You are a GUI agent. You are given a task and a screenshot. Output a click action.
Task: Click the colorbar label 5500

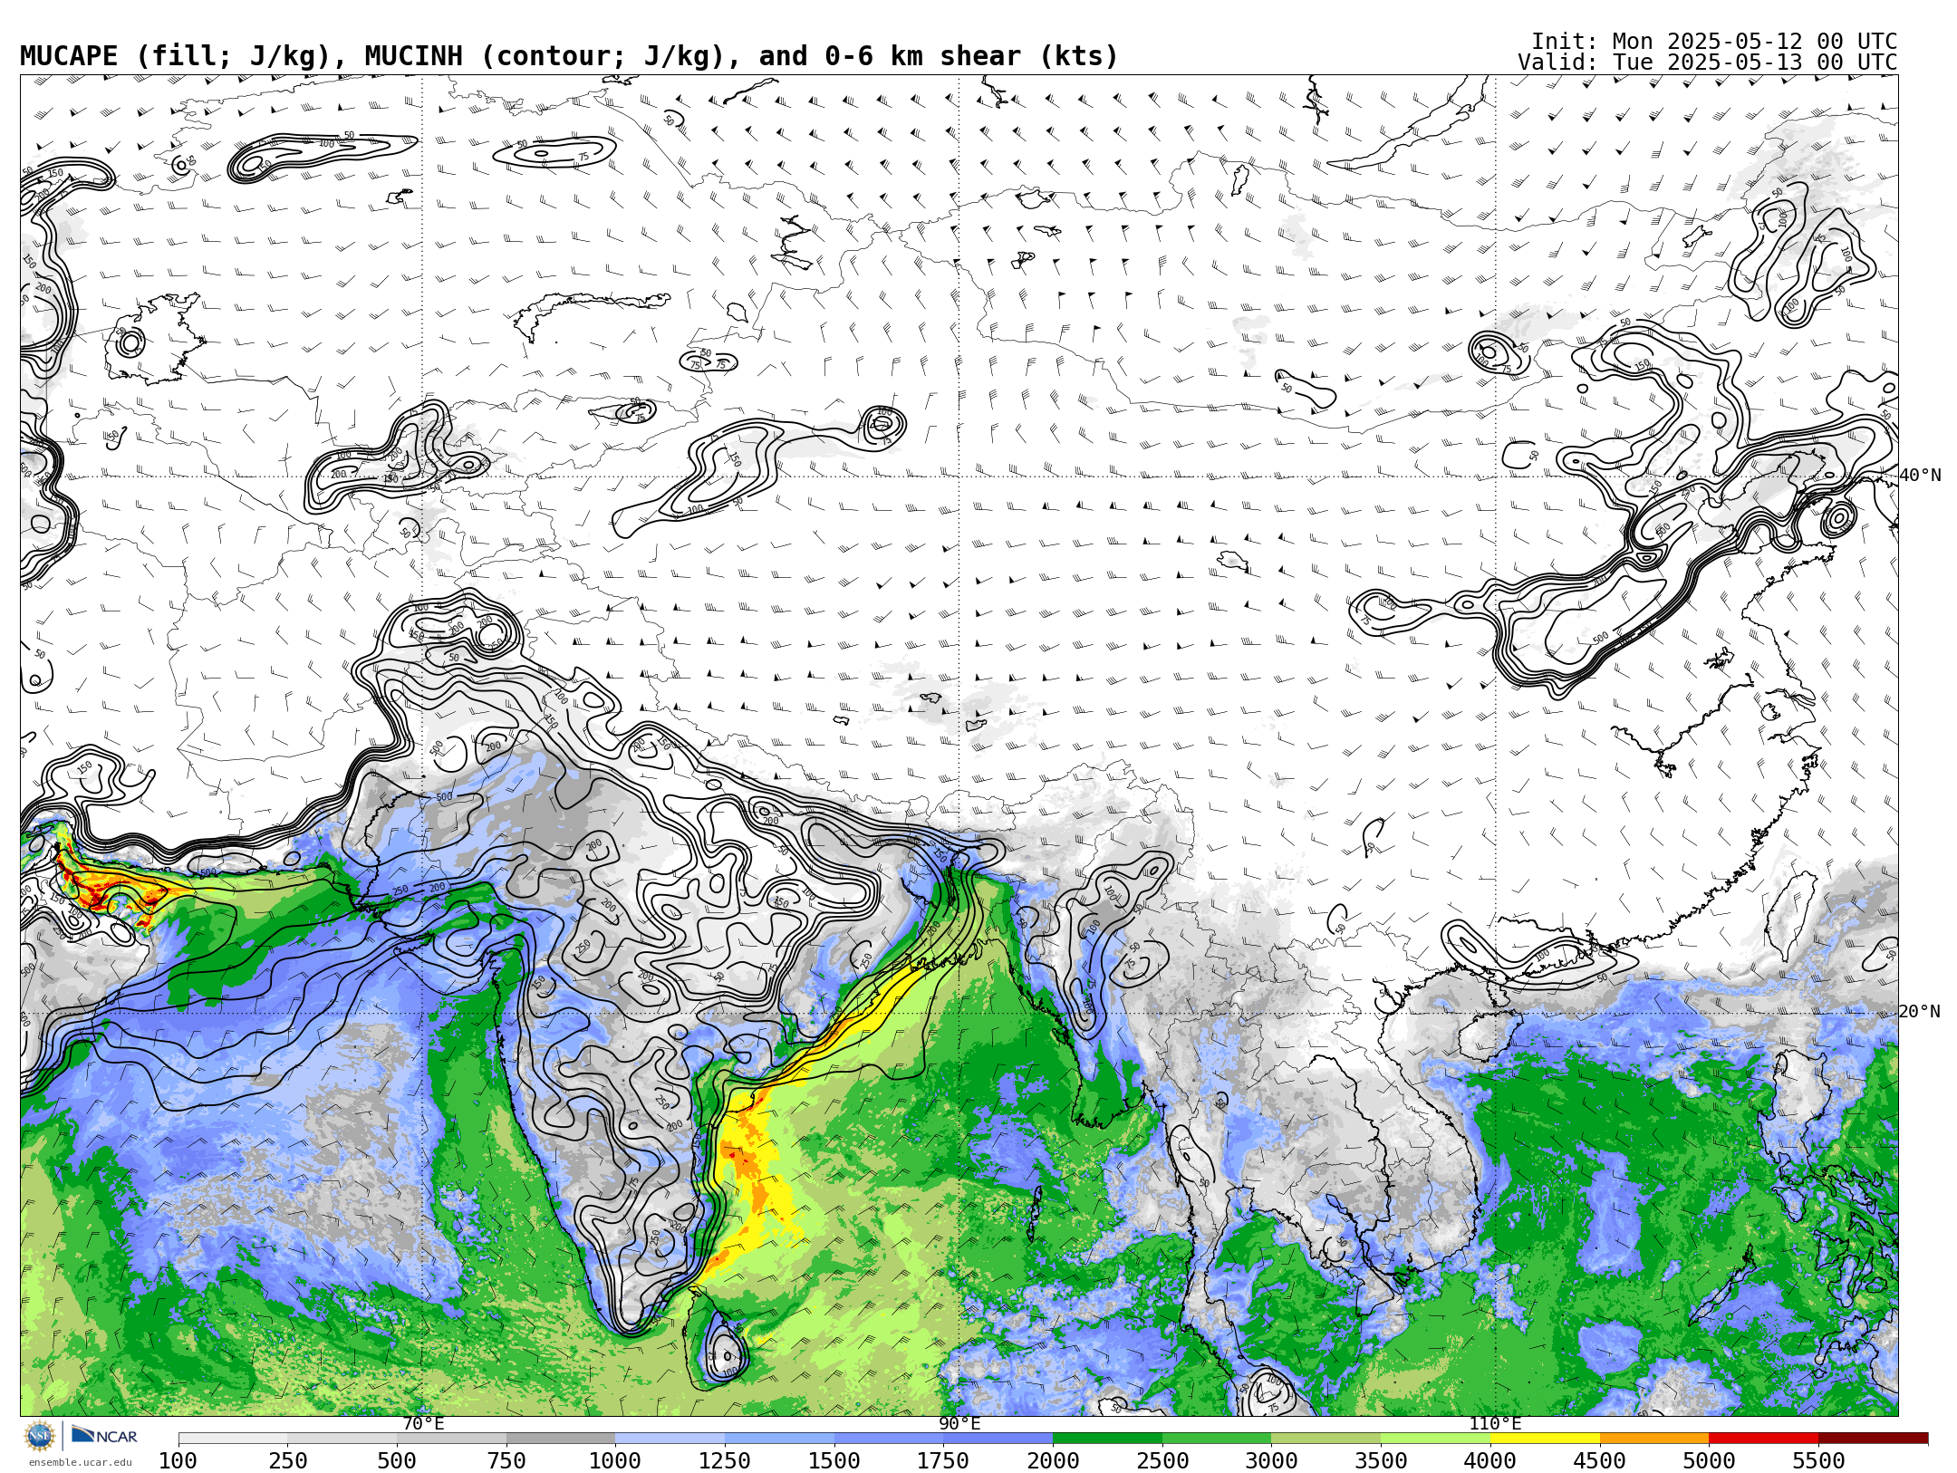pos(1818,1461)
